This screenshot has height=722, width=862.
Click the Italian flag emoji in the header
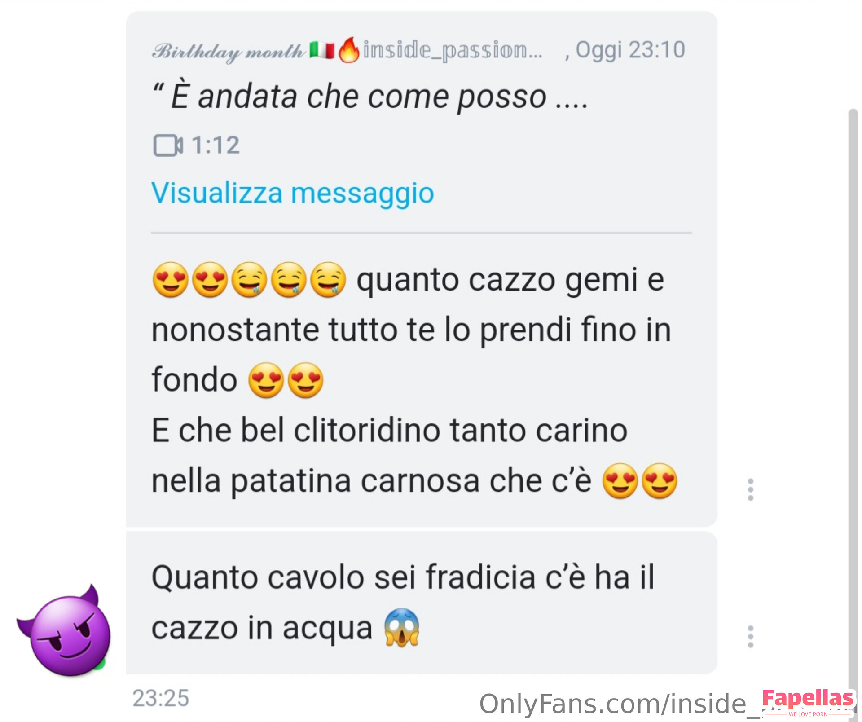tap(322, 50)
